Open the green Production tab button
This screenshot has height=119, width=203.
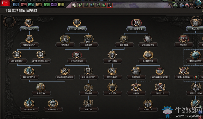pos(46,5)
